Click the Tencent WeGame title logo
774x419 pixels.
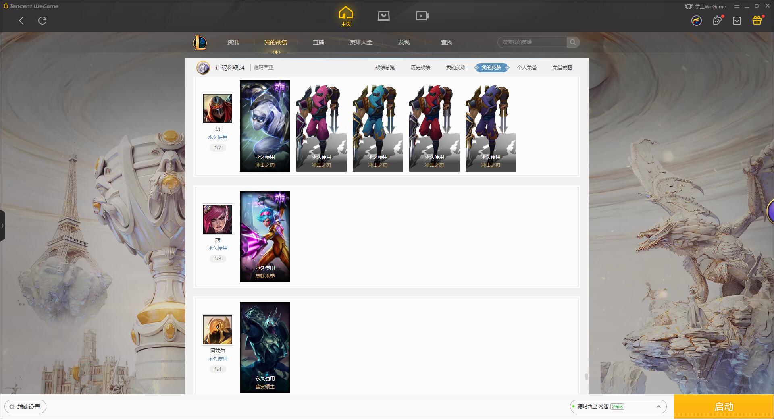(x=31, y=6)
